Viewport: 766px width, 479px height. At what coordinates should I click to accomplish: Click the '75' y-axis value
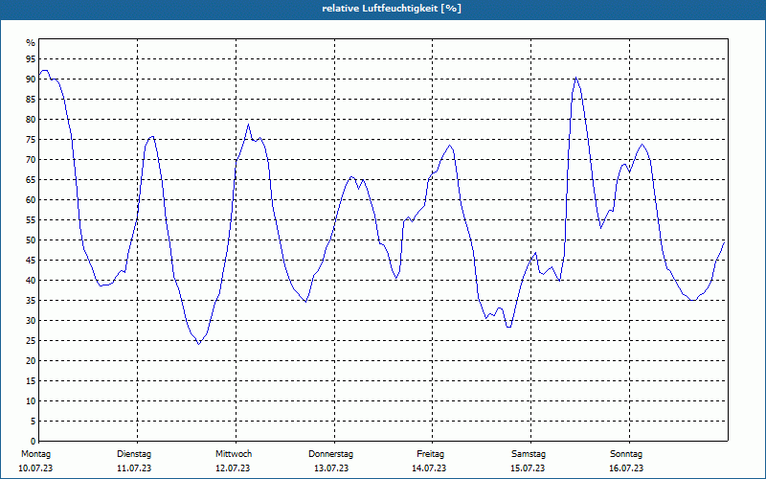click(x=31, y=139)
